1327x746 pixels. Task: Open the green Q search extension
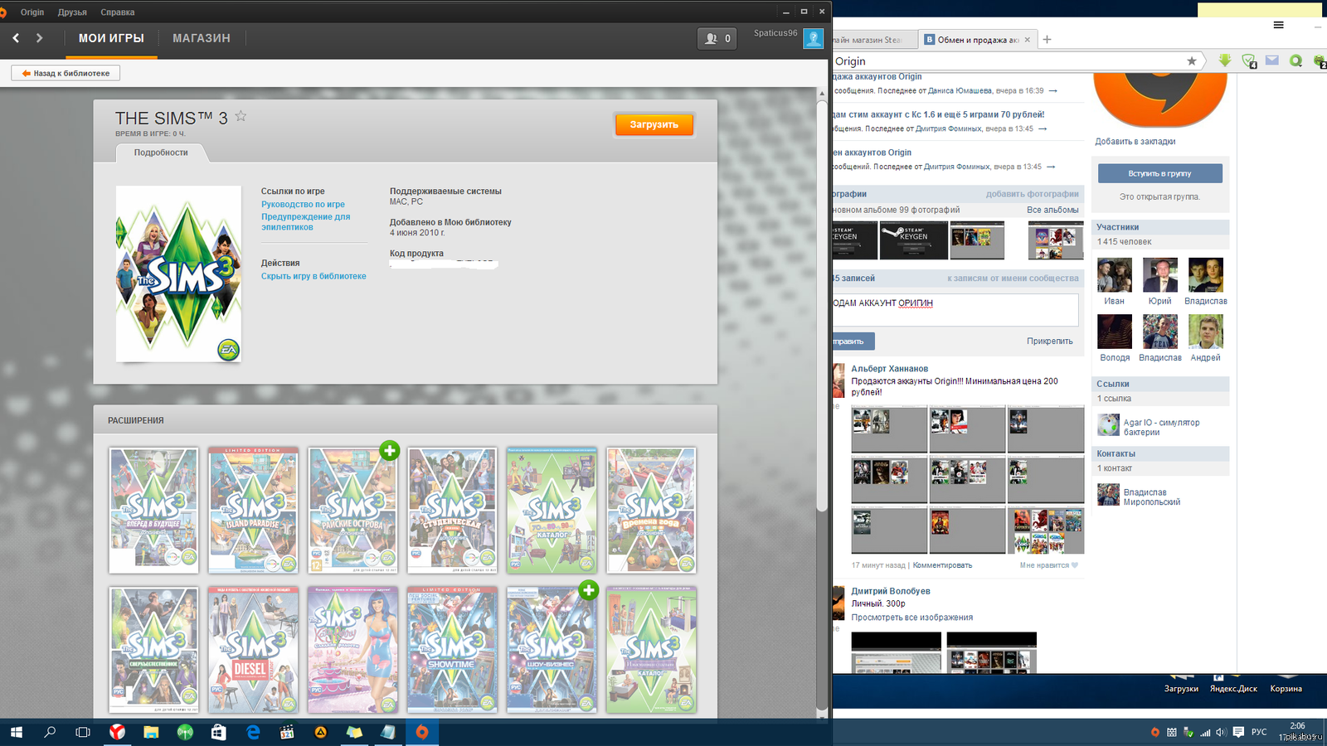[1295, 61]
